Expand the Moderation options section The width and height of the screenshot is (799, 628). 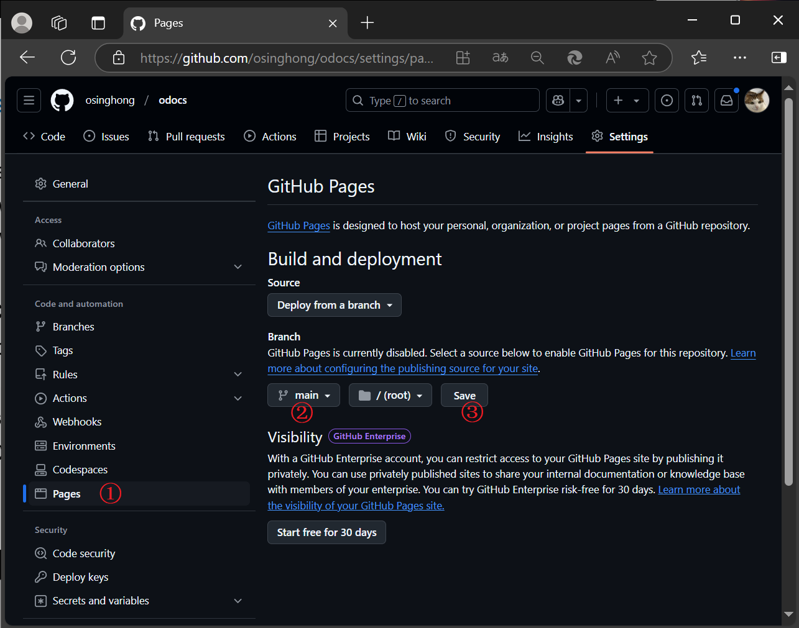point(238,267)
